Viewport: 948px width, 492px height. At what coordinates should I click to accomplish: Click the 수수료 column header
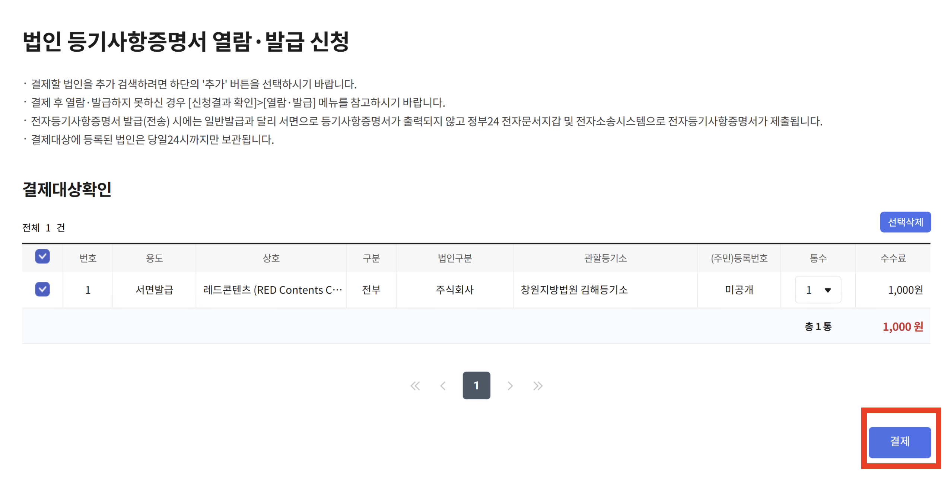(893, 258)
